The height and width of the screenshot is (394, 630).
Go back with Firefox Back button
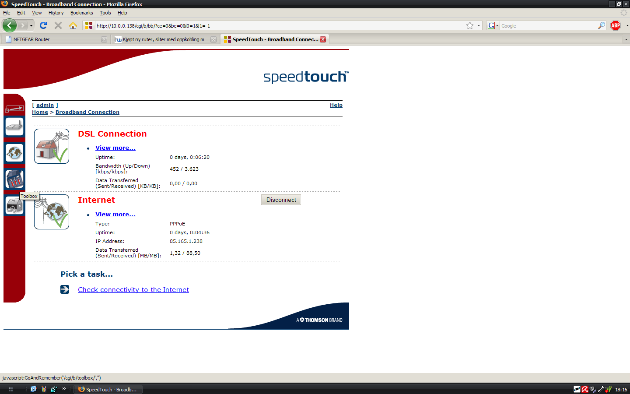click(x=9, y=25)
